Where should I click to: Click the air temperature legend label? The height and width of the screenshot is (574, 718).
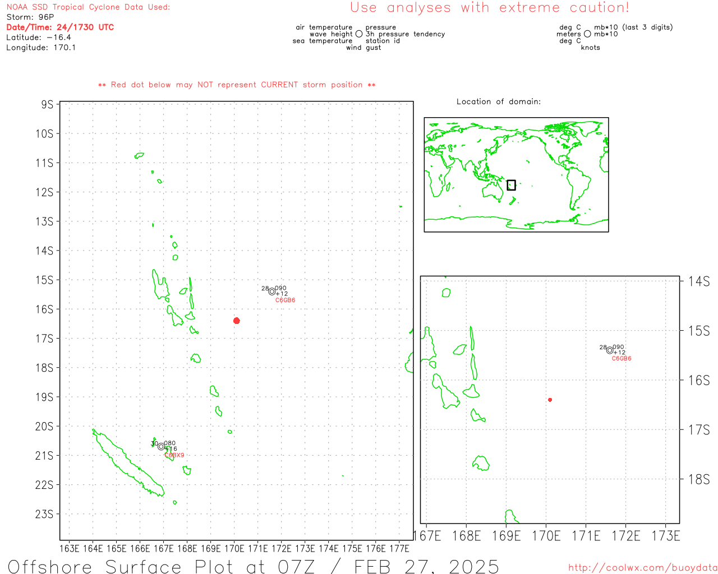pyautogui.click(x=324, y=27)
